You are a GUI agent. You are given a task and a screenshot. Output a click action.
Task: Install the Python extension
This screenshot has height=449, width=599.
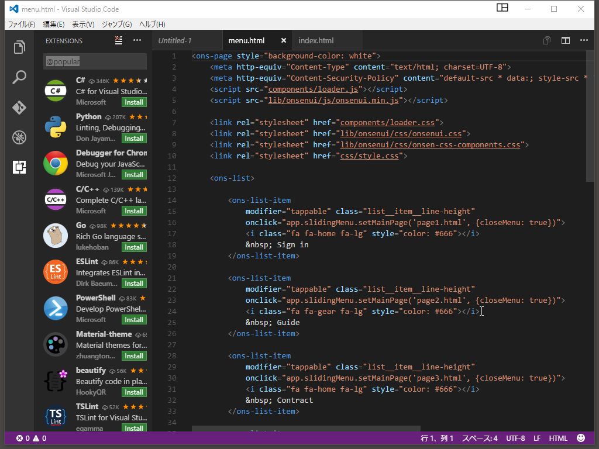[x=134, y=139]
